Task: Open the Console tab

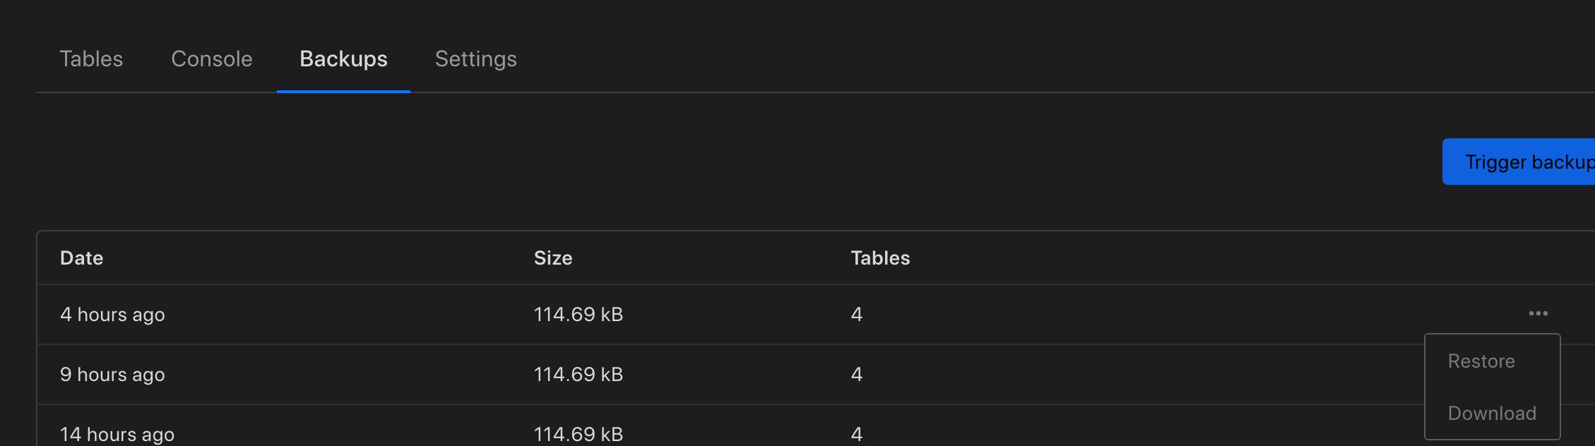Action: (x=211, y=59)
